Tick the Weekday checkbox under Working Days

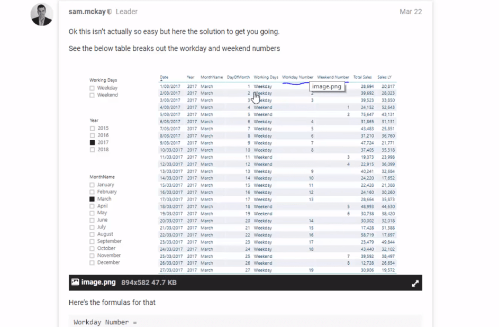(92, 88)
